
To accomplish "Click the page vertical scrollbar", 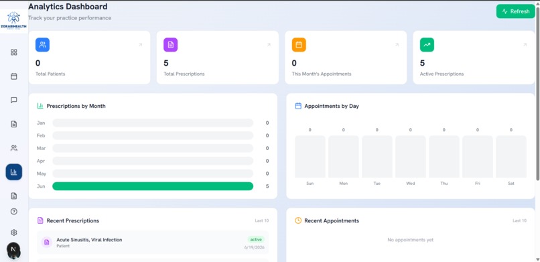I will 537,93.
